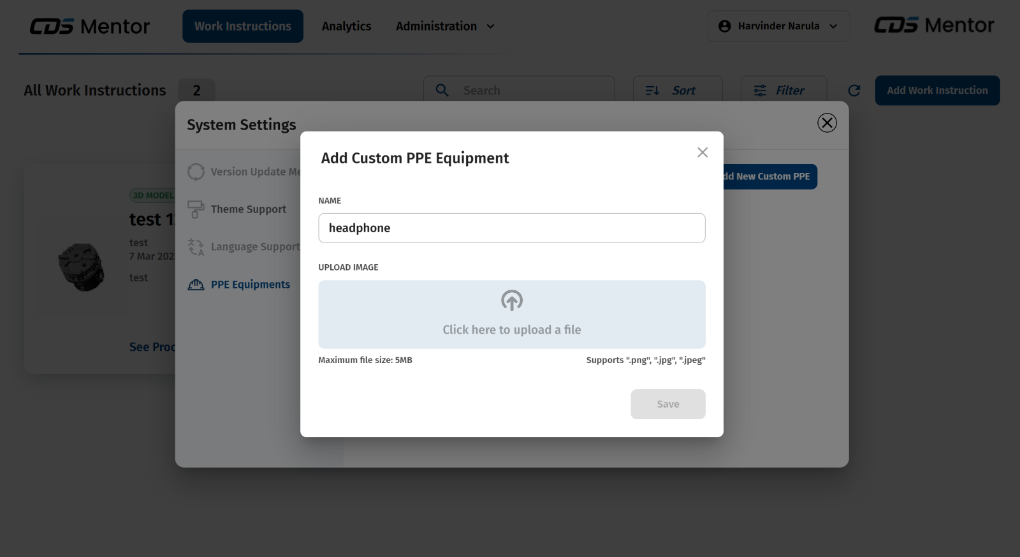The image size is (1020, 557).
Task: Open the Harvinder Narula account dropdown
Action: [778, 26]
